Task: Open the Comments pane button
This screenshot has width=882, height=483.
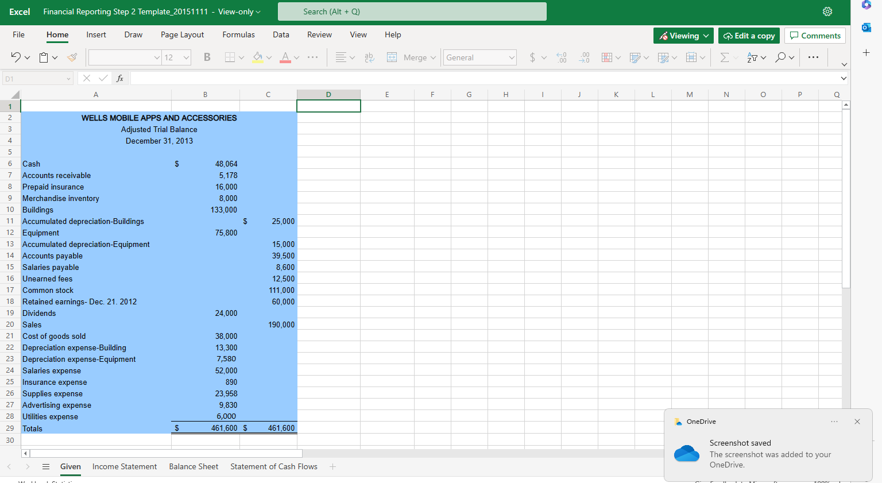Action: pos(815,36)
